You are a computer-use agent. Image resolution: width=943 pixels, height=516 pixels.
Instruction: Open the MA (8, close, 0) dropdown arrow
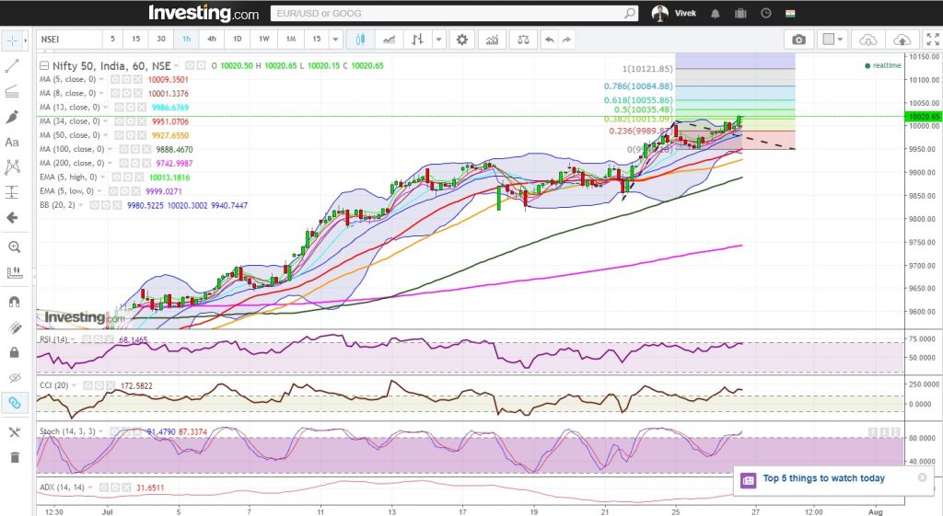(x=101, y=93)
